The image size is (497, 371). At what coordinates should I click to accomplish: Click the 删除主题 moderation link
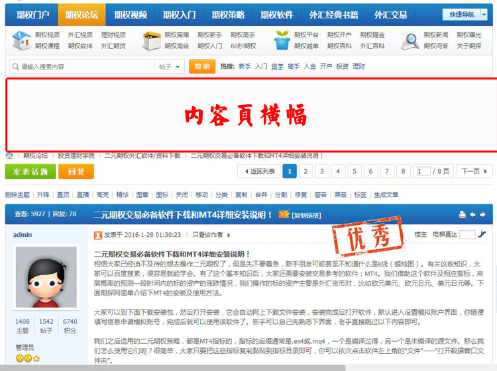click(x=17, y=195)
